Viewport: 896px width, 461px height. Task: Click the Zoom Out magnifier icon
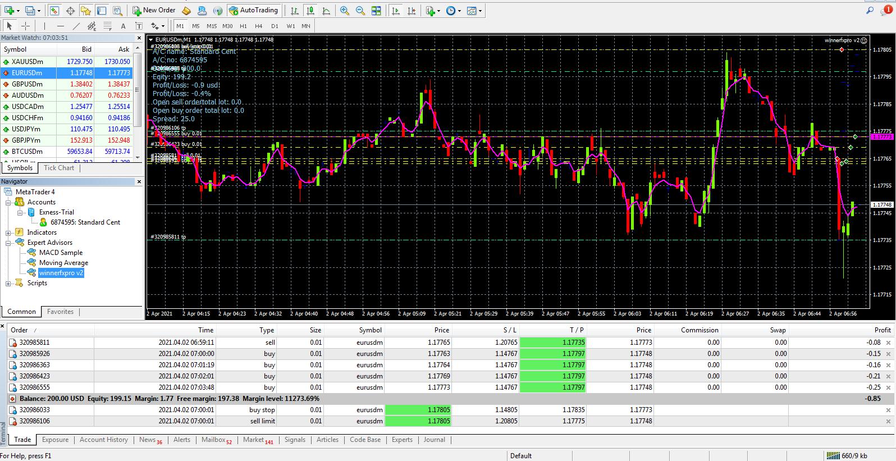click(x=360, y=11)
